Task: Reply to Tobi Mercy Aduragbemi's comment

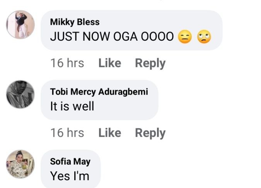Action: (150, 133)
